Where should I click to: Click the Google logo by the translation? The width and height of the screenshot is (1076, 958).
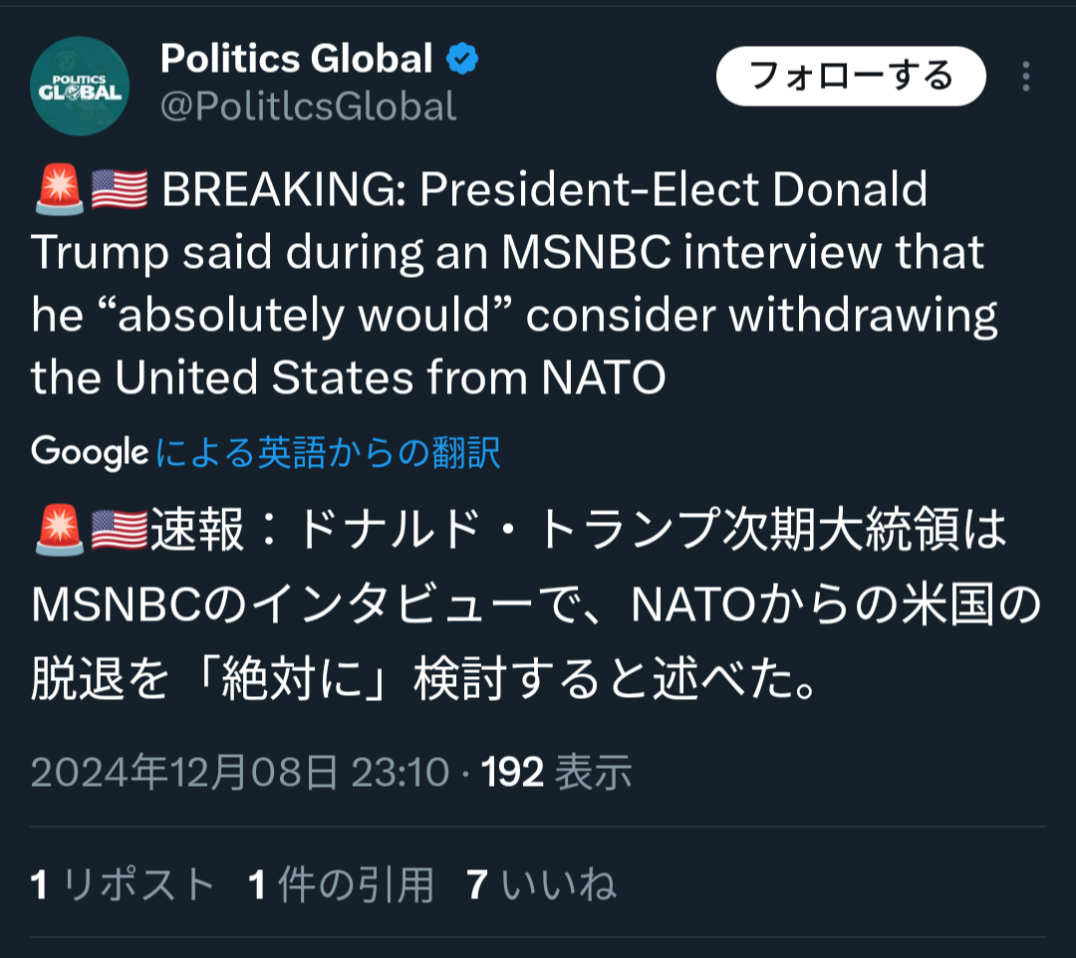pos(90,452)
